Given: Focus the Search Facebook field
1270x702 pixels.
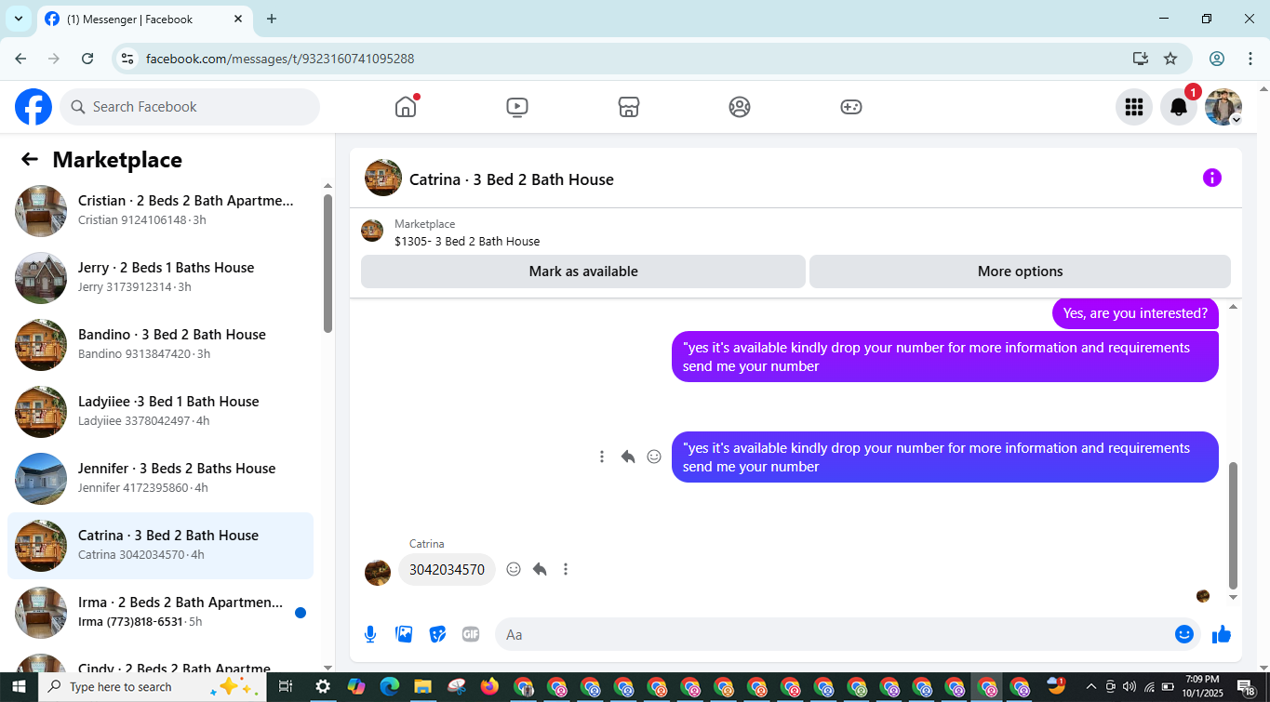Looking at the screenshot, I should [x=190, y=107].
